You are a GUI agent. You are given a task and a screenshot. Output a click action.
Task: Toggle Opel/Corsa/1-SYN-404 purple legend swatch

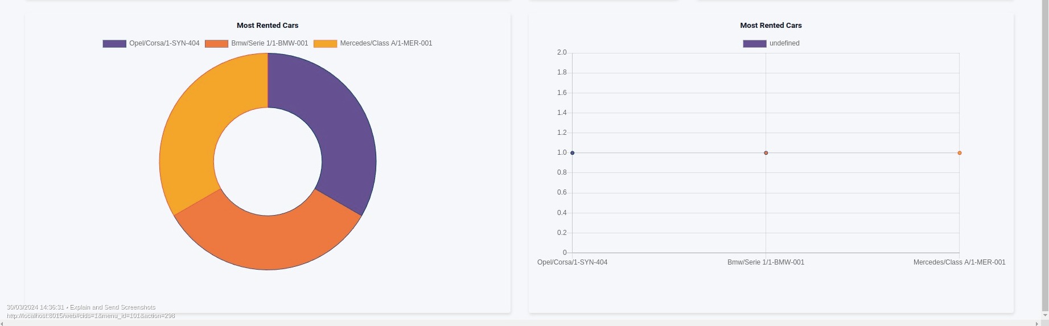click(x=114, y=44)
